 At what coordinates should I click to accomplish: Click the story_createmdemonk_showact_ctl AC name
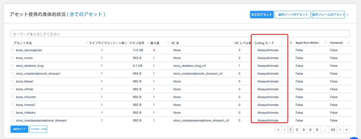[x=198, y=74]
